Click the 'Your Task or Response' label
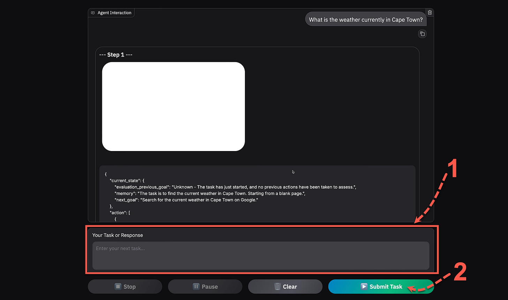 pos(118,235)
